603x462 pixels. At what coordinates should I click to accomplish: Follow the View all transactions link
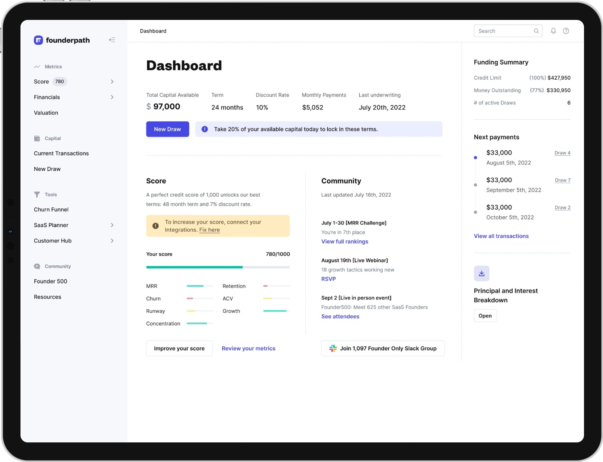(501, 236)
